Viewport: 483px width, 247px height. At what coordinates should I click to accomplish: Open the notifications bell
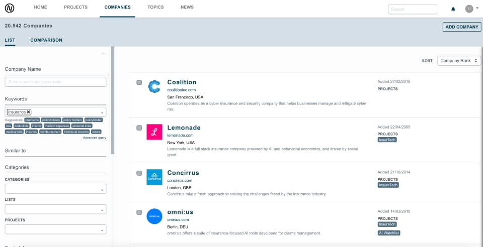coord(453,9)
